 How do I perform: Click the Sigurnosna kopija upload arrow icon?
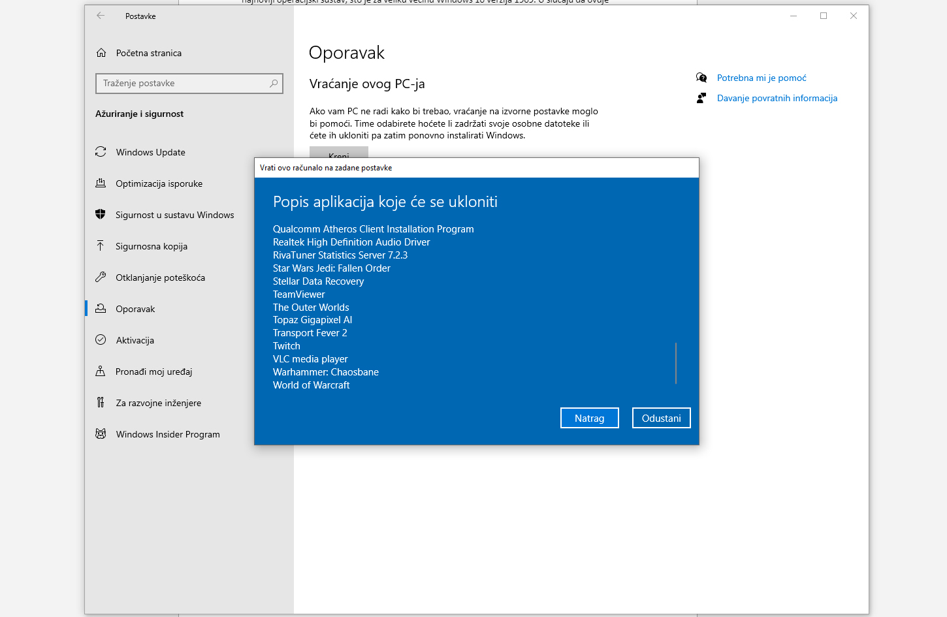coord(101,246)
